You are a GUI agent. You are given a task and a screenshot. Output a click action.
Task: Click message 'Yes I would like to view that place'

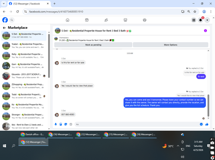(x=77, y=86)
